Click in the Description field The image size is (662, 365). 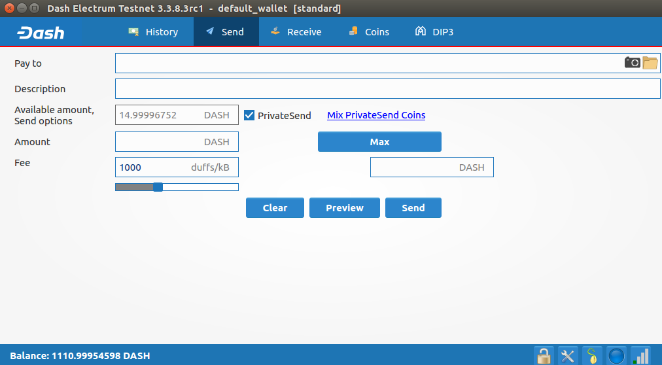[x=387, y=88]
